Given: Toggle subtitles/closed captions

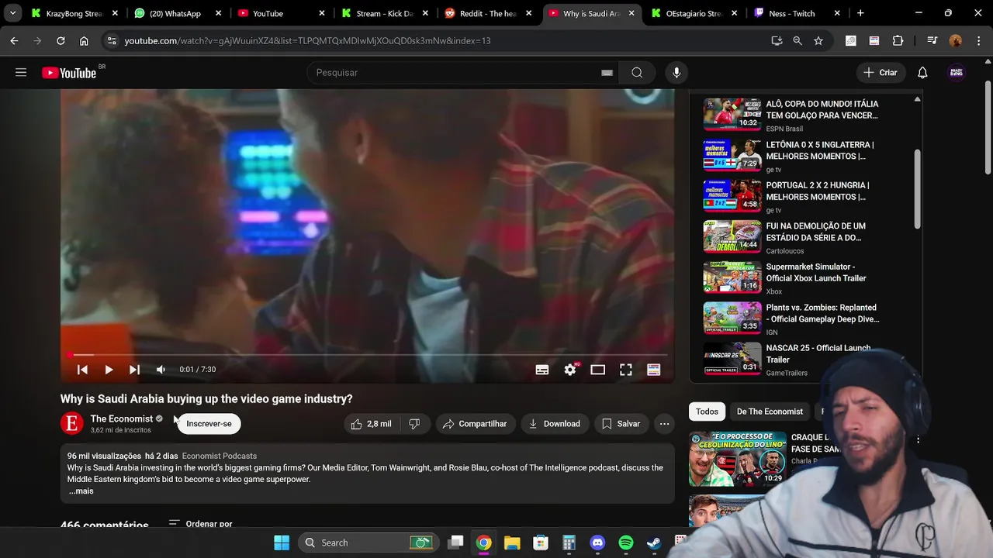Looking at the screenshot, I should pyautogui.click(x=542, y=370).
